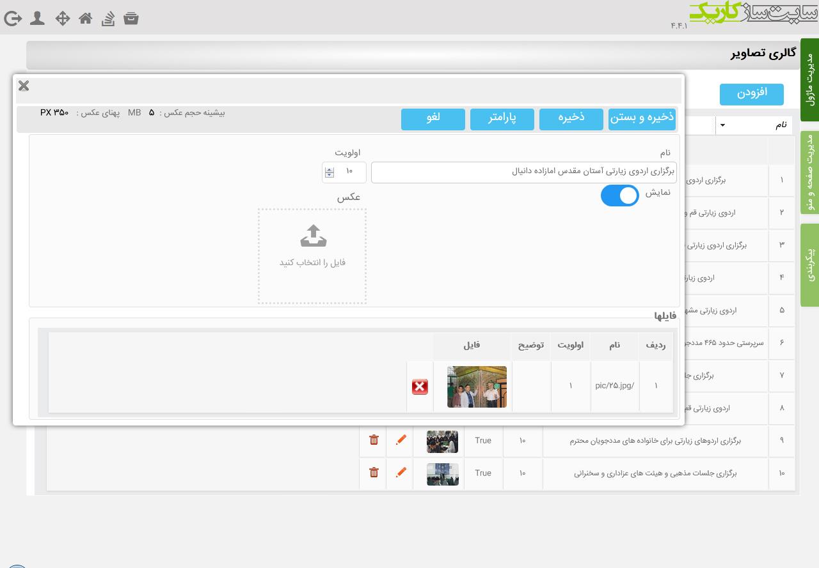Click the افزودن button
The width and height of the screenshot is (819, 568).
pos(752,94)
